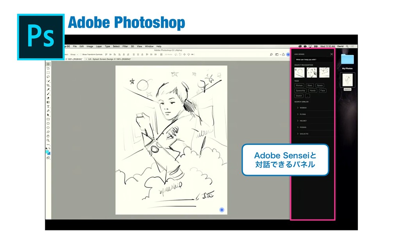This screenshot has width=400, height=250.
Task: Open the Window menu
Action: coord(149,46)
